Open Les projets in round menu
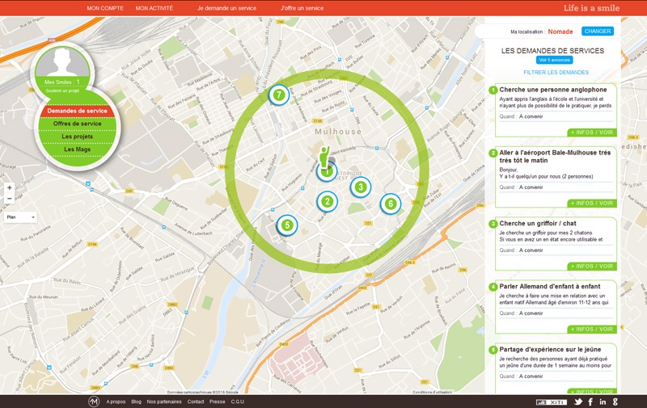This screenshot has height=408, width=647. 77,137
